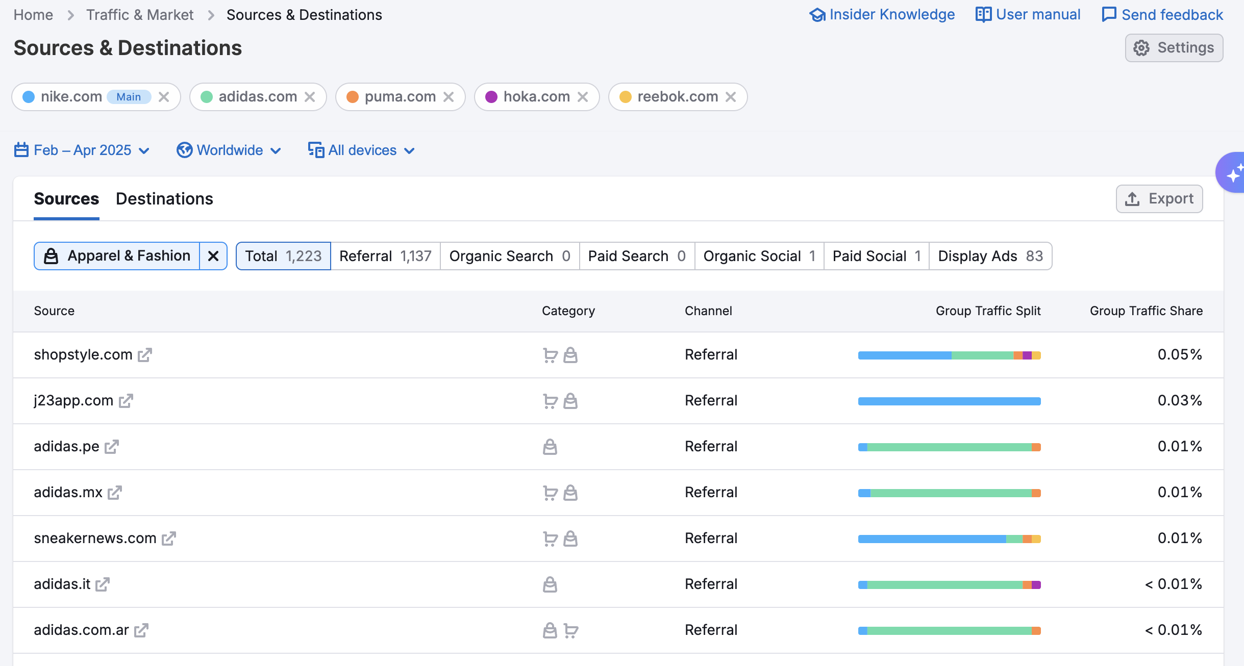1244x666 pixels.
Task: Switch to the Destinations tab
Action: point(164,199)
